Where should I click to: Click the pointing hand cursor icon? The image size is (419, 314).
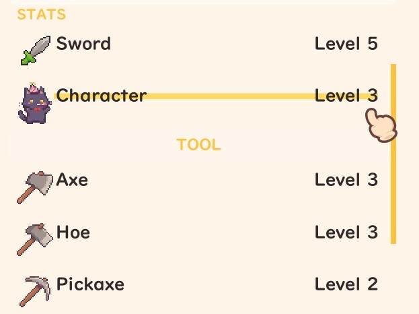click(x=381, y=125)
